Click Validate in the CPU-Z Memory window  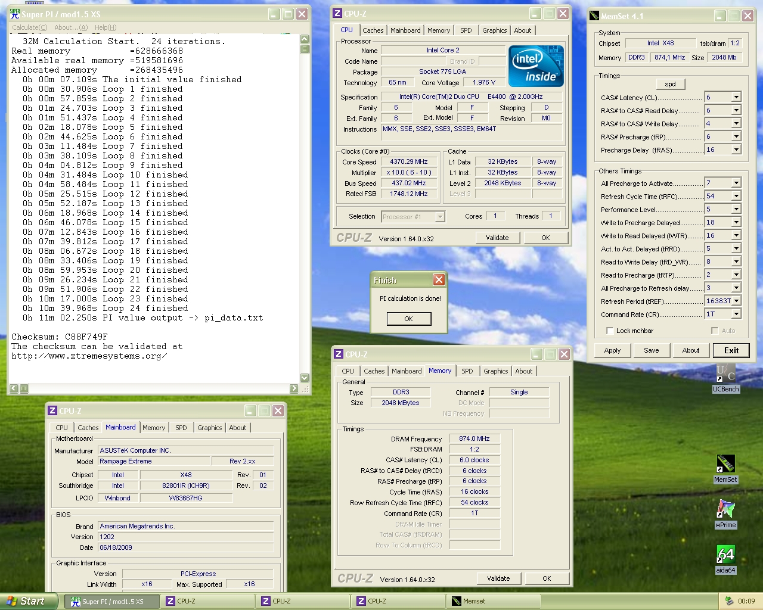click(x=498, y=578)
